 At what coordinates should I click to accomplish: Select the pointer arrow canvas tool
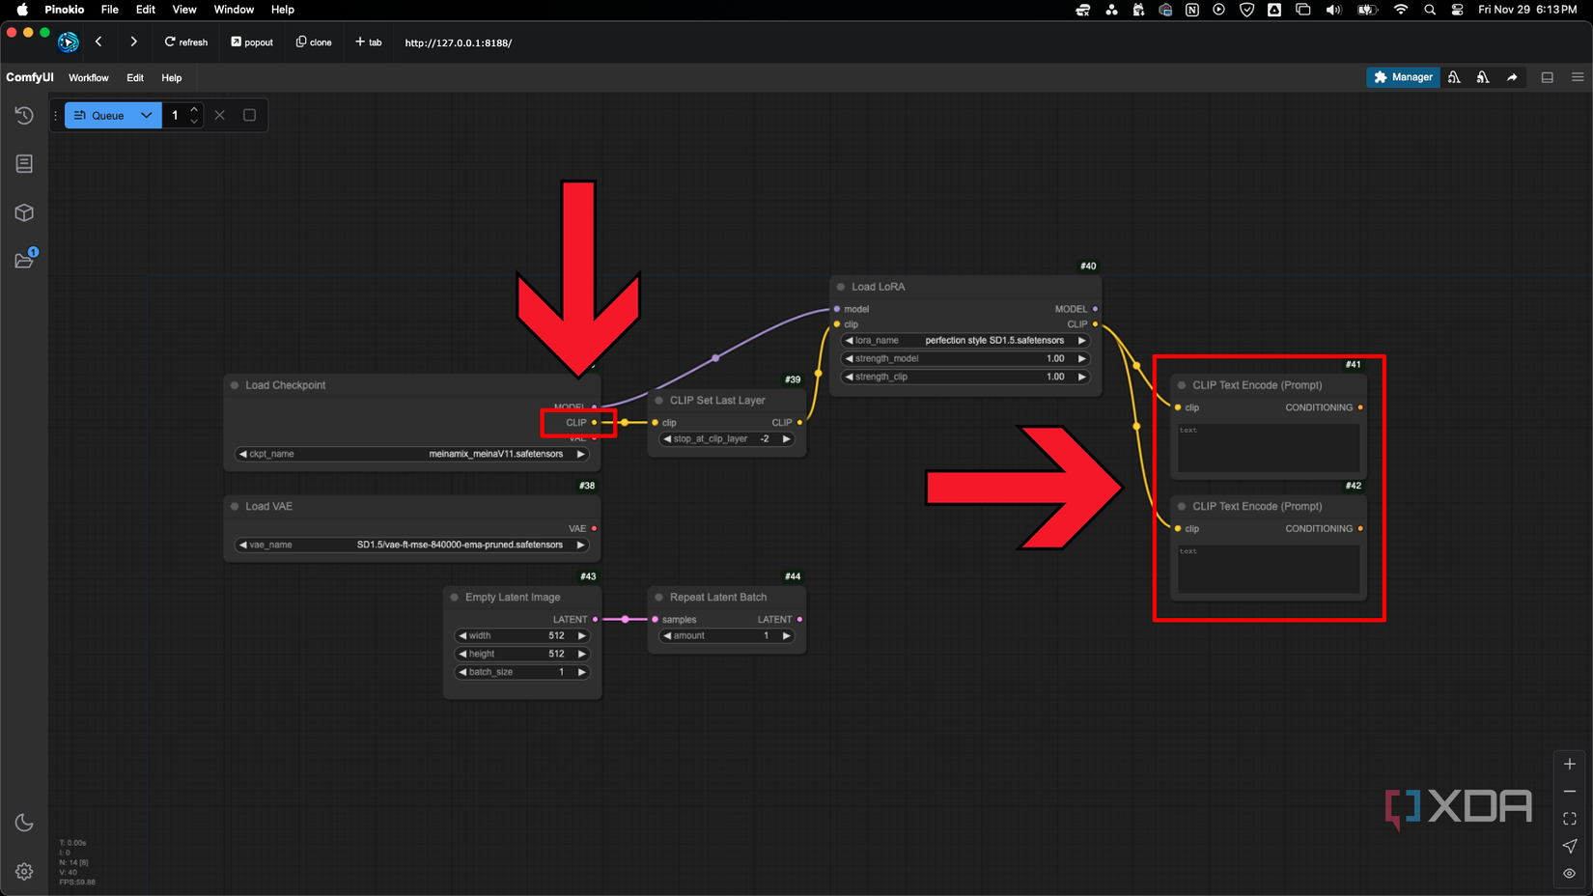[1569, 847]
